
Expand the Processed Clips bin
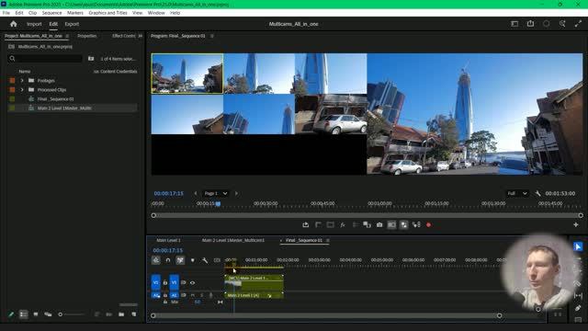(x=22, y=90)
